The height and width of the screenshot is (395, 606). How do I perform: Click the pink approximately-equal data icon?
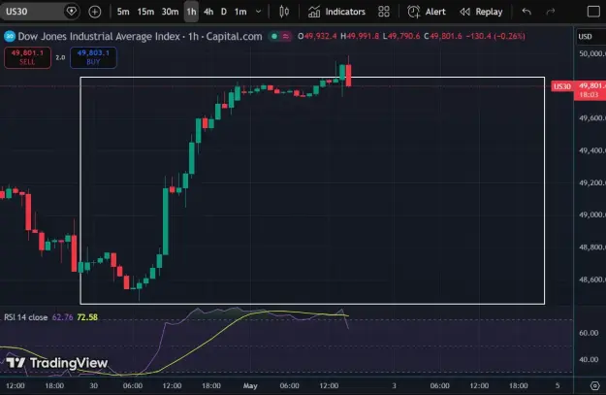286,36
